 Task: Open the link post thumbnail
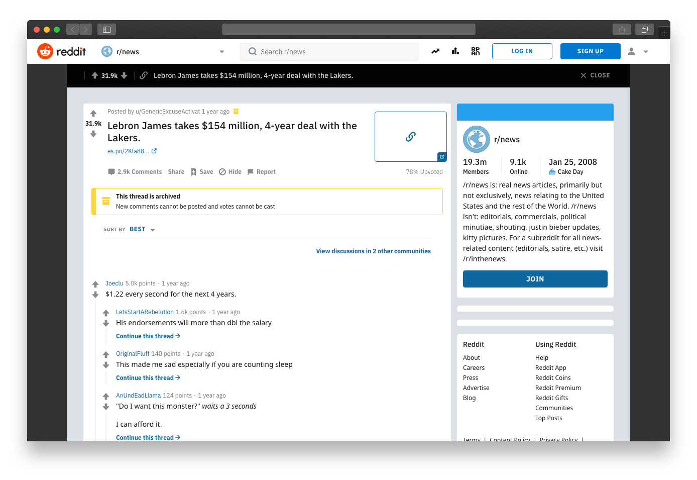pyautogui.click(x=411, y=137)
